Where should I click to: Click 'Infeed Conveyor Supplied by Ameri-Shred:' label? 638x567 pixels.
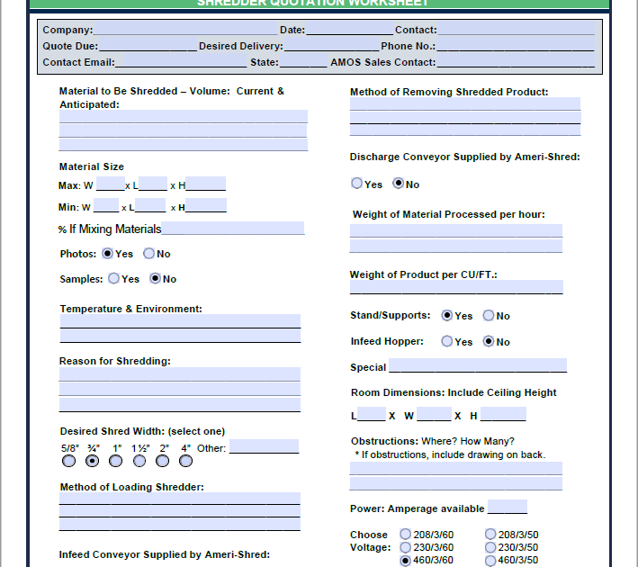[x=165, y=554]
